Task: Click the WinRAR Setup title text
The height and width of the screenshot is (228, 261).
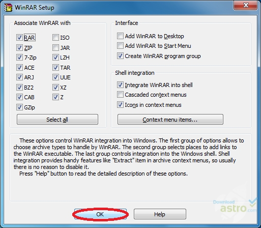Action: (35, 8)
